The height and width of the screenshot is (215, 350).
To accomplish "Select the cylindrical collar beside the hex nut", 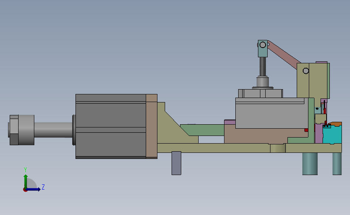I will 26,130.
